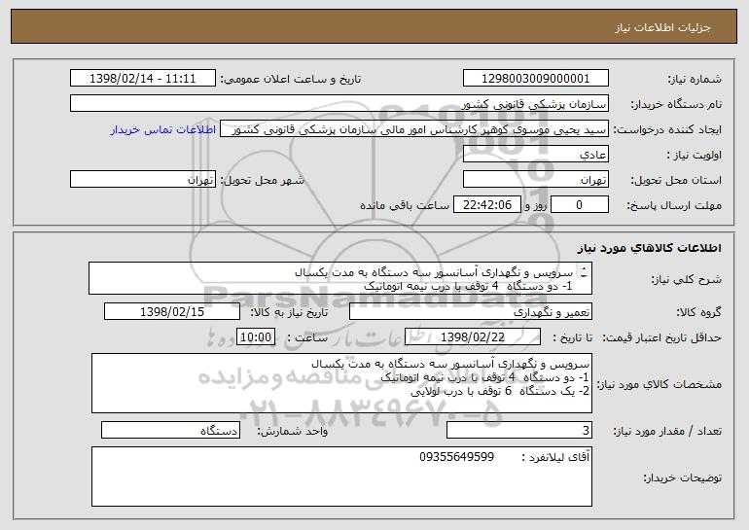Click the delivery province field تهران
This screenshot has height=530, width=749.
click(535, 180)
